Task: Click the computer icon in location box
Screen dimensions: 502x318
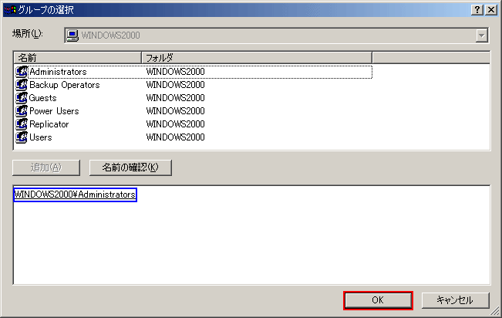Action: [72, 36]
